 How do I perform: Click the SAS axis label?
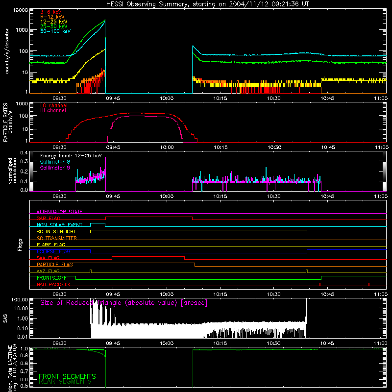tap(5, 318)
